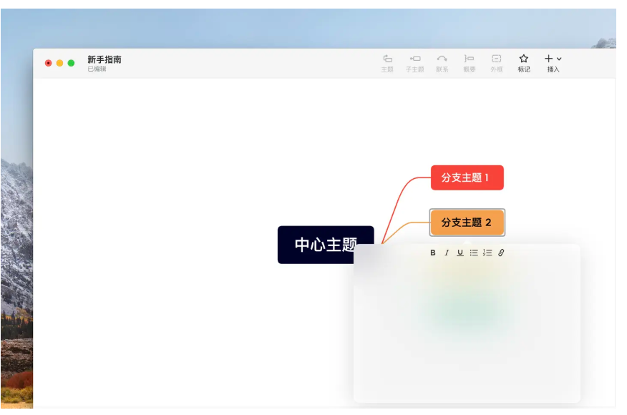Toggle underline formatting in the note popup
Viewport: 627px width, 415px height.
(460, 253)
